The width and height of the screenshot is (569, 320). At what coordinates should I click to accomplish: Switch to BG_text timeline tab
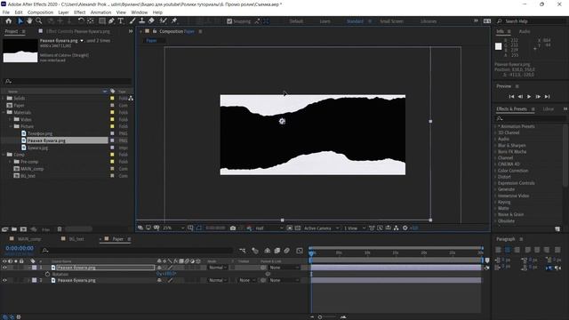point(76,239)
